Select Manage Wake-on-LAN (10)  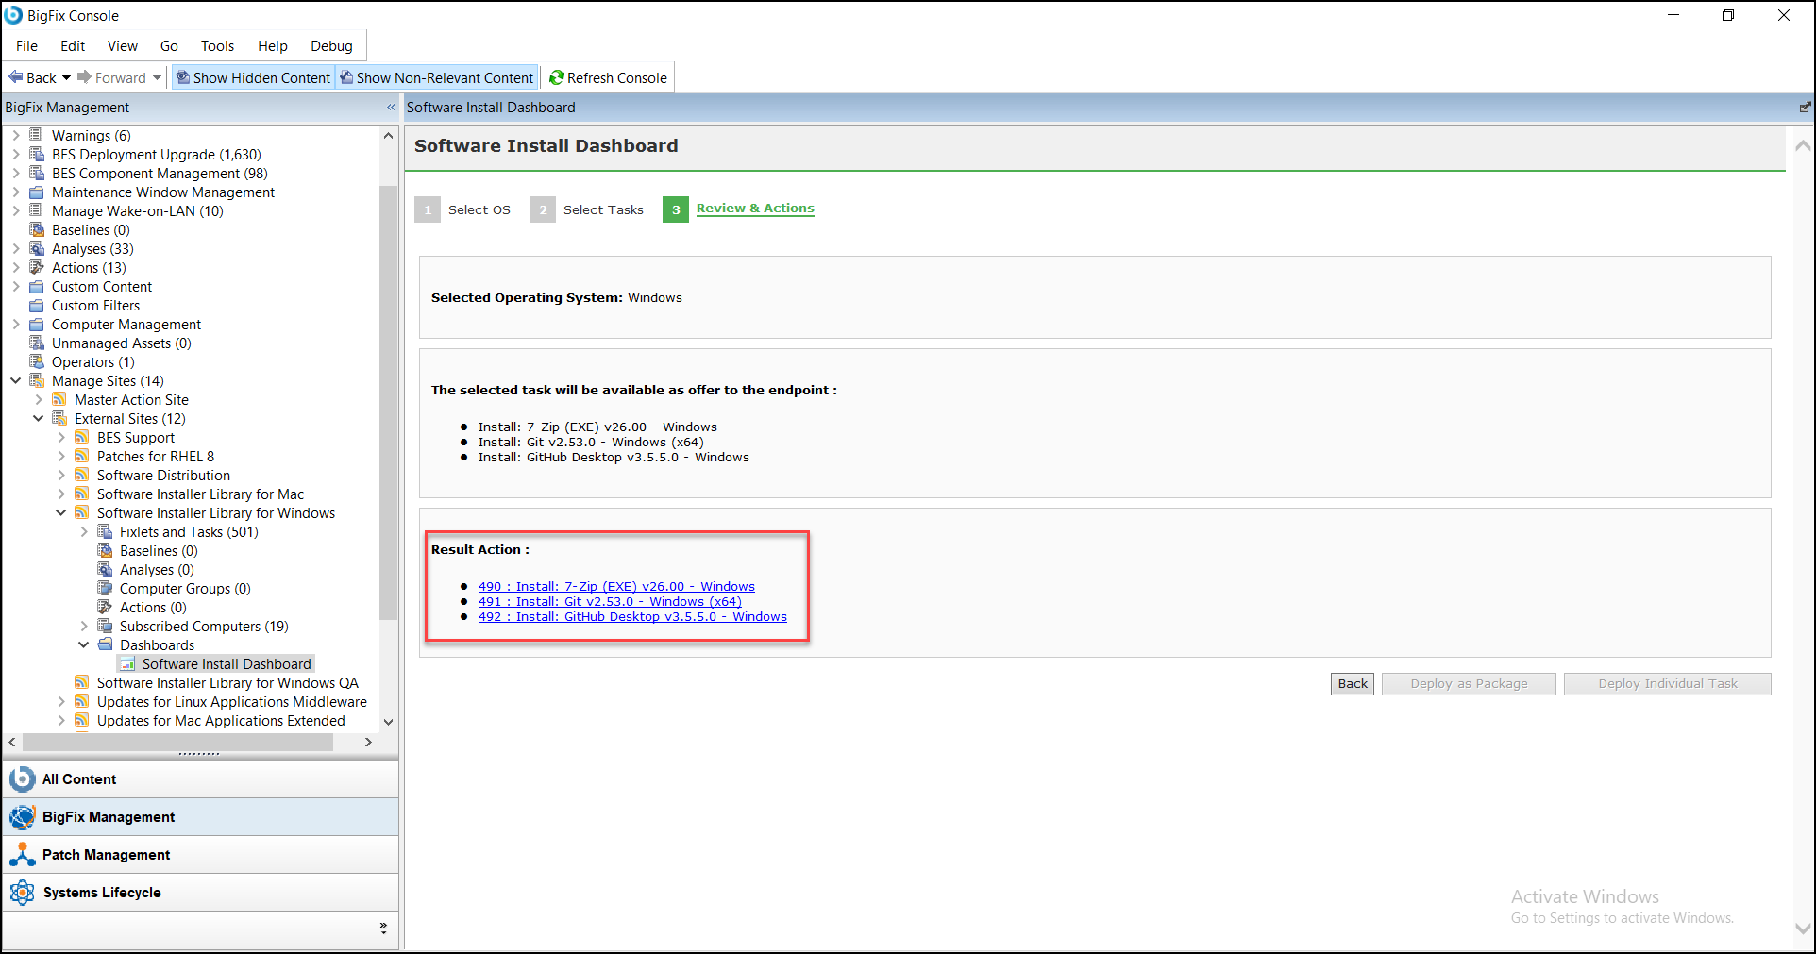138,210
